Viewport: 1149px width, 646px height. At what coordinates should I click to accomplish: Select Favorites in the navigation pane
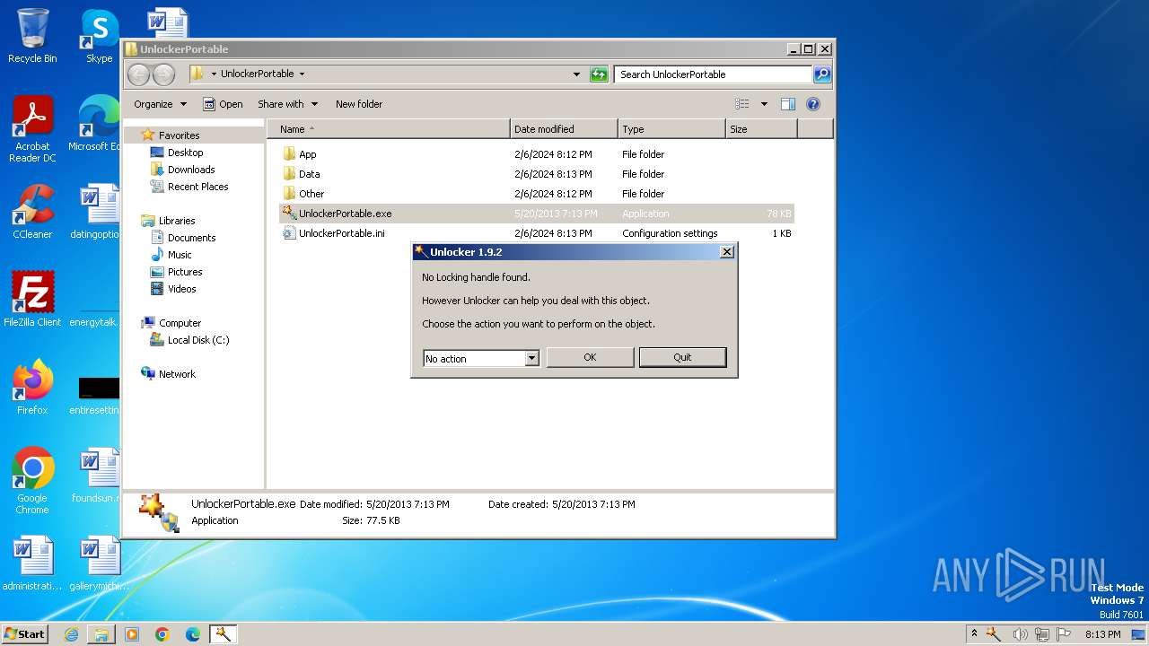[179, 135]
